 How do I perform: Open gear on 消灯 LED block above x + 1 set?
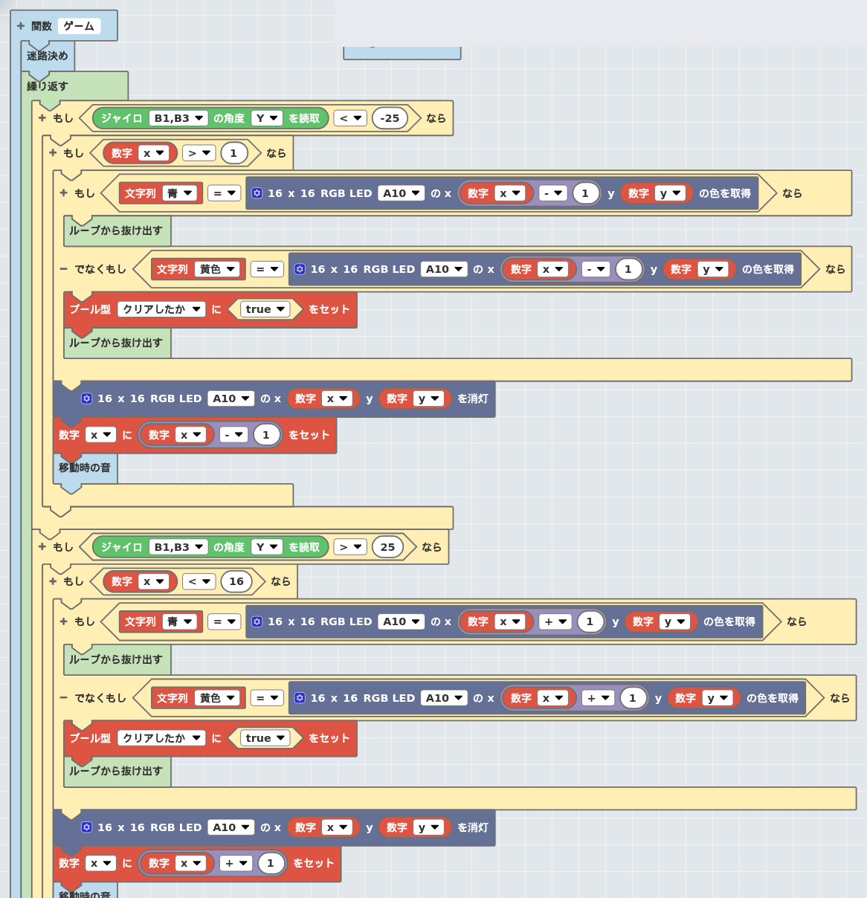coord(87,827)
